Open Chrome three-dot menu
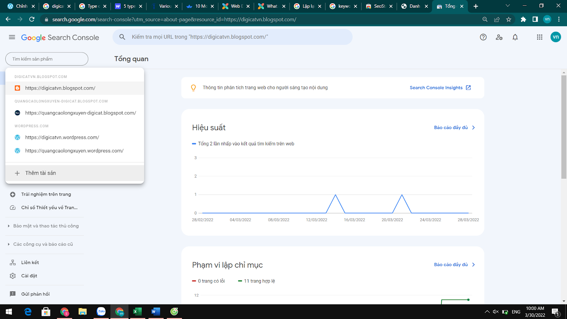Image resolution: width=567 pixels, height=319 pixels. tap(559, 19)
